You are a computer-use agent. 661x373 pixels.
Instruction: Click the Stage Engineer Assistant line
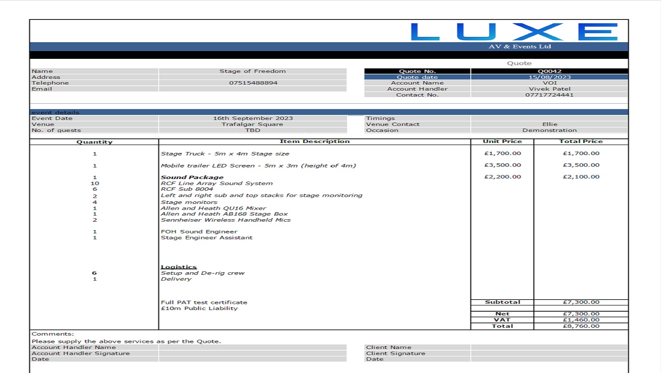coord(207,237)
